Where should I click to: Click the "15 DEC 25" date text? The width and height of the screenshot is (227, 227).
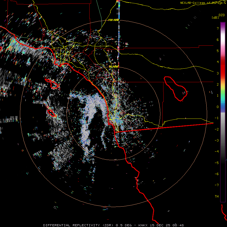click(160, 225)
